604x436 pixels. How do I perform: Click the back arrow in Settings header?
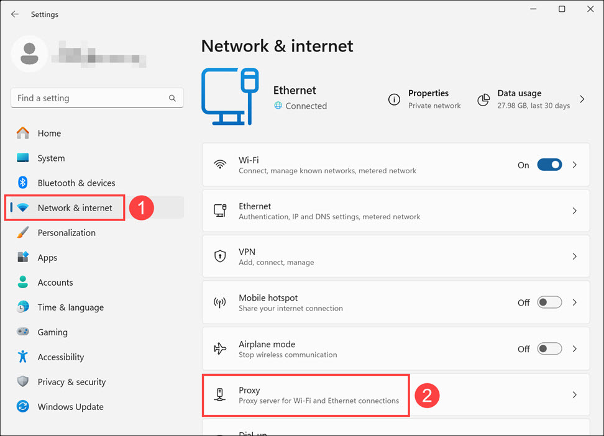coord(15,14)
